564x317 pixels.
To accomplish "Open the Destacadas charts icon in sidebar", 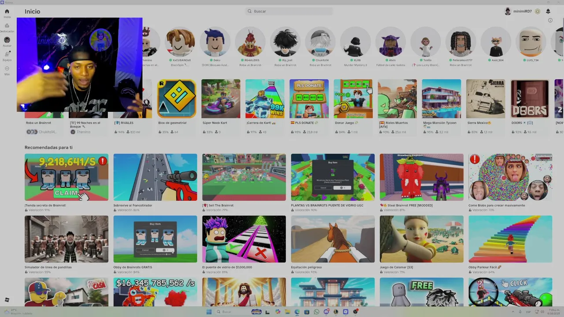I will point(7,26).
